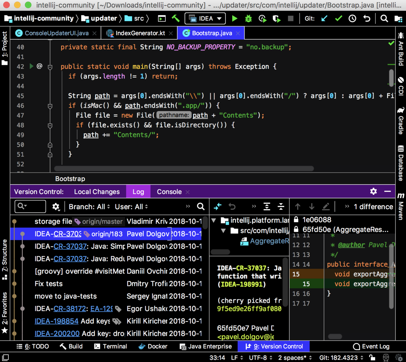Change 2 spaces indent setting

[x=295, y=357]
